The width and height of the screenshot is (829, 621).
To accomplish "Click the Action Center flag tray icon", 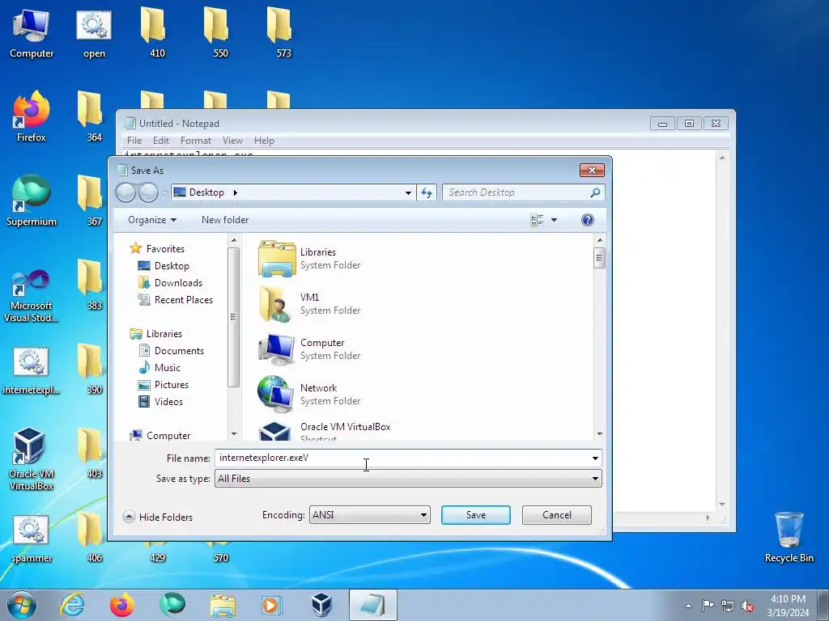I will point(708,606).
